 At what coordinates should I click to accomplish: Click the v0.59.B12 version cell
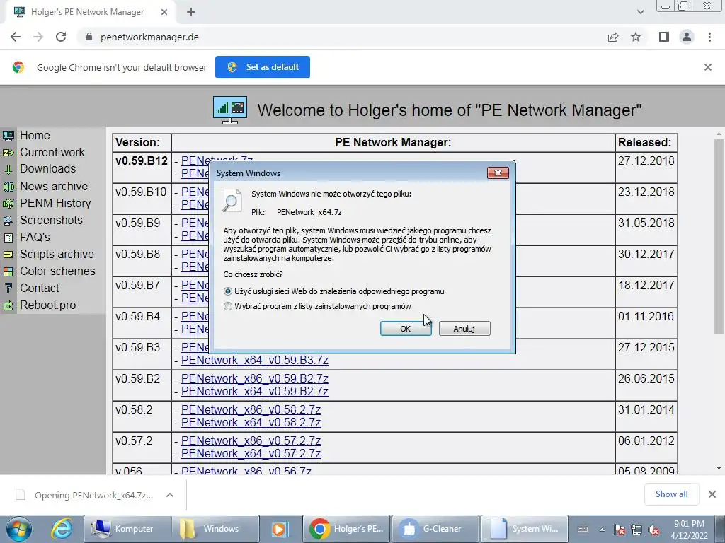(x=142, y=167)
